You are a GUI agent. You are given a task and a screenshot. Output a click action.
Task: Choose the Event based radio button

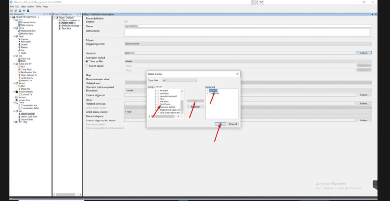coord(87,66)
